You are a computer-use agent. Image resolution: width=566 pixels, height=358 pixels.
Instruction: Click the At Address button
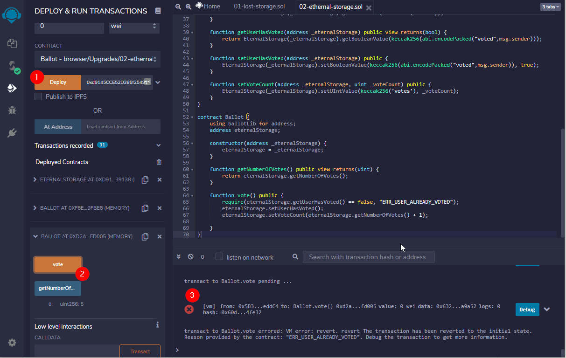(58, 127)
